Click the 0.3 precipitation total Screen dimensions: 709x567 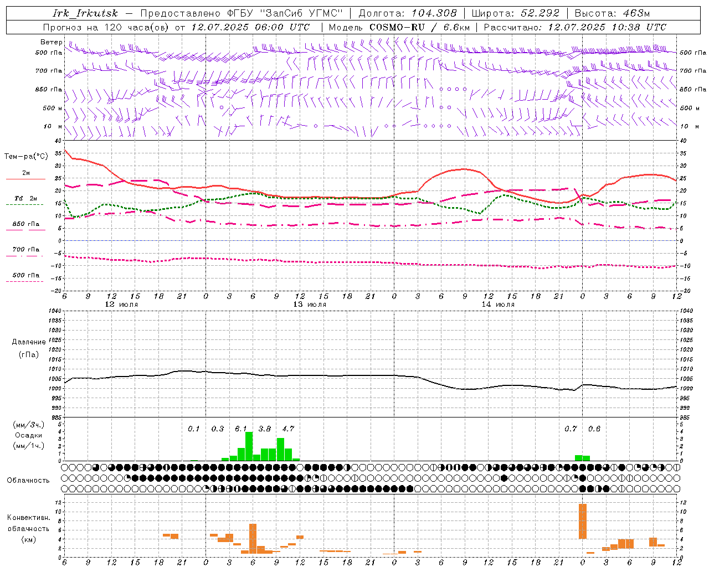point(218,429)
